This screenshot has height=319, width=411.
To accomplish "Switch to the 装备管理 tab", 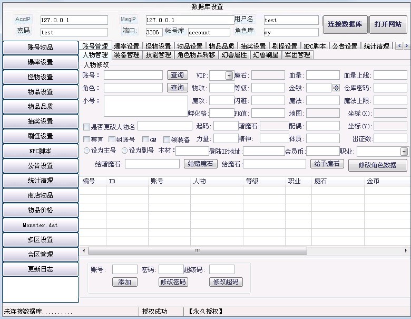I will pos(126,55).
